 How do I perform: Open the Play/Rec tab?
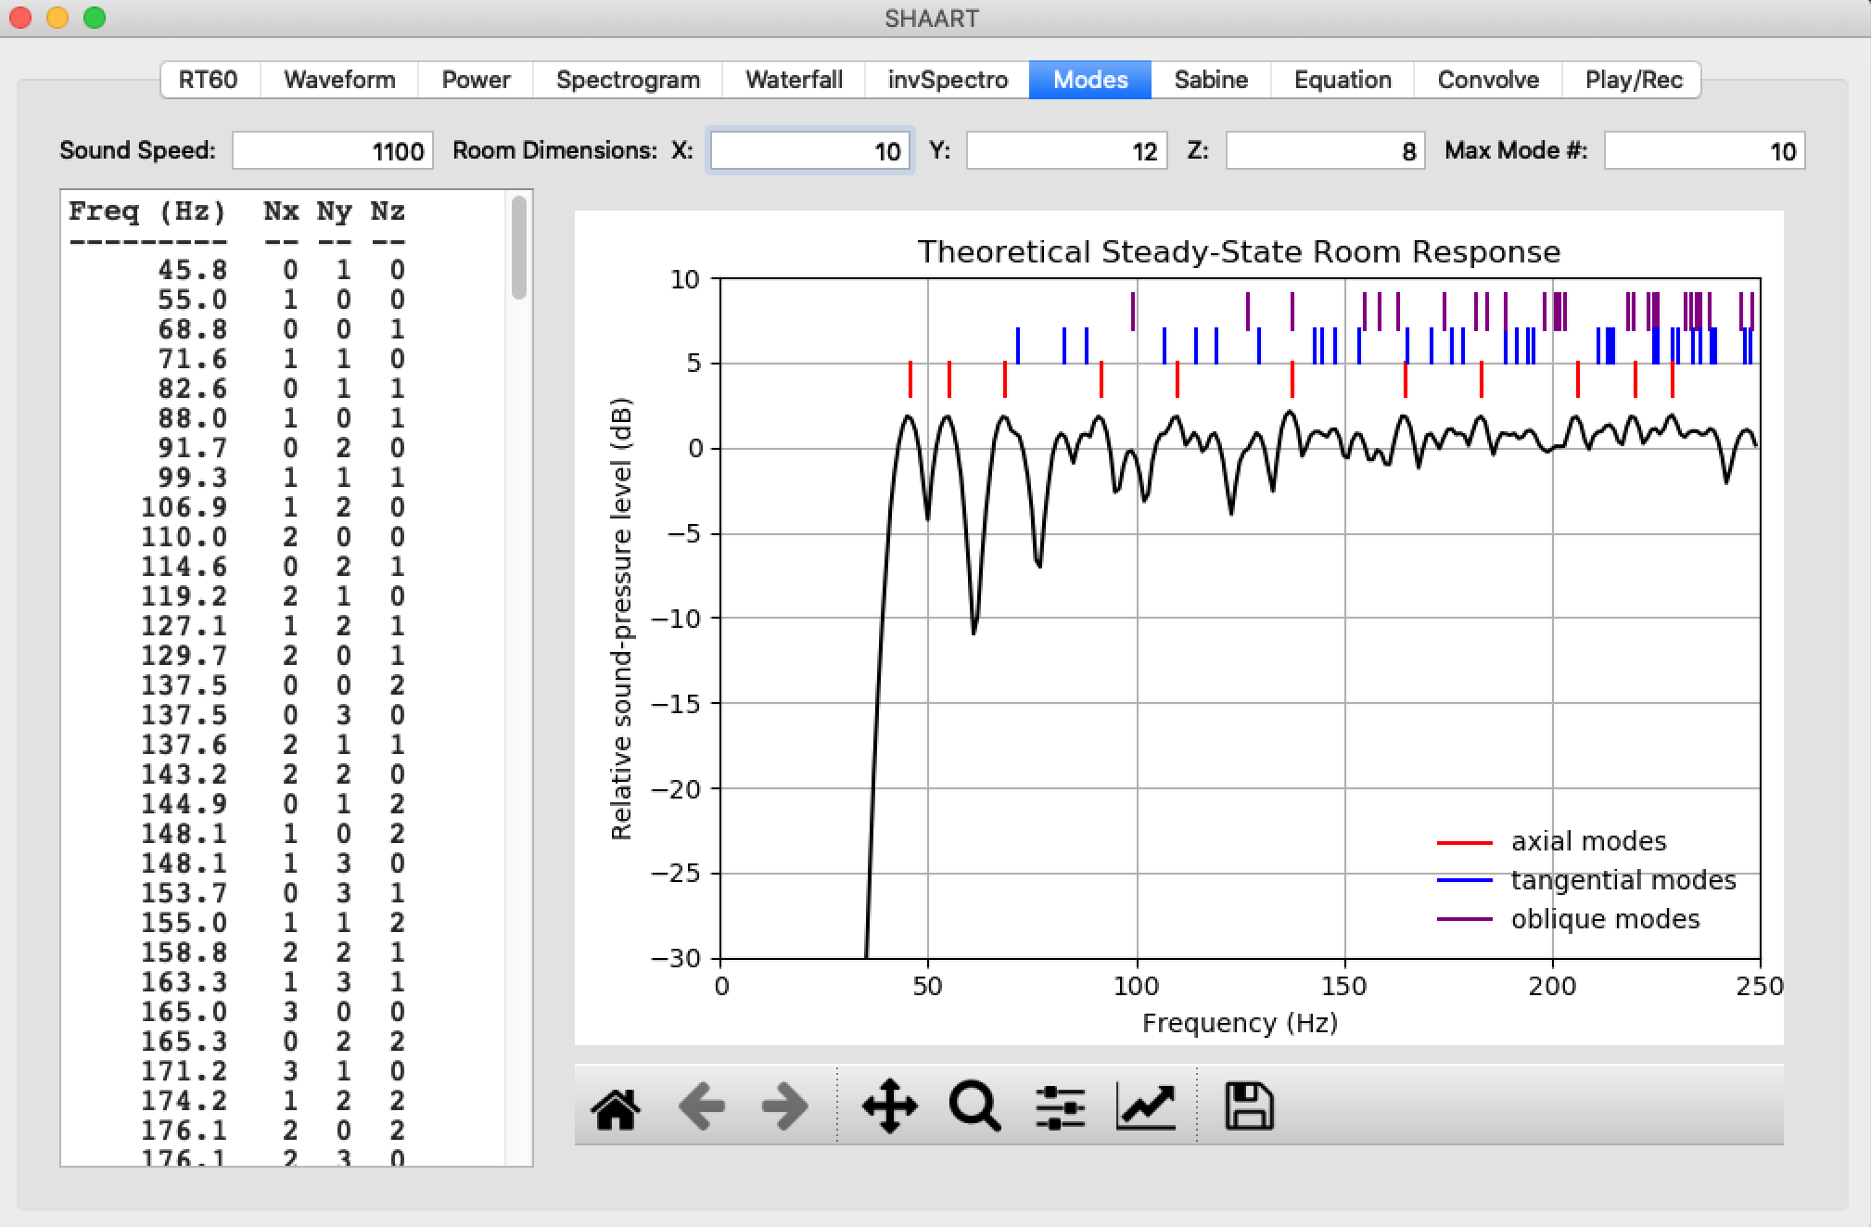click(1633, 80)
